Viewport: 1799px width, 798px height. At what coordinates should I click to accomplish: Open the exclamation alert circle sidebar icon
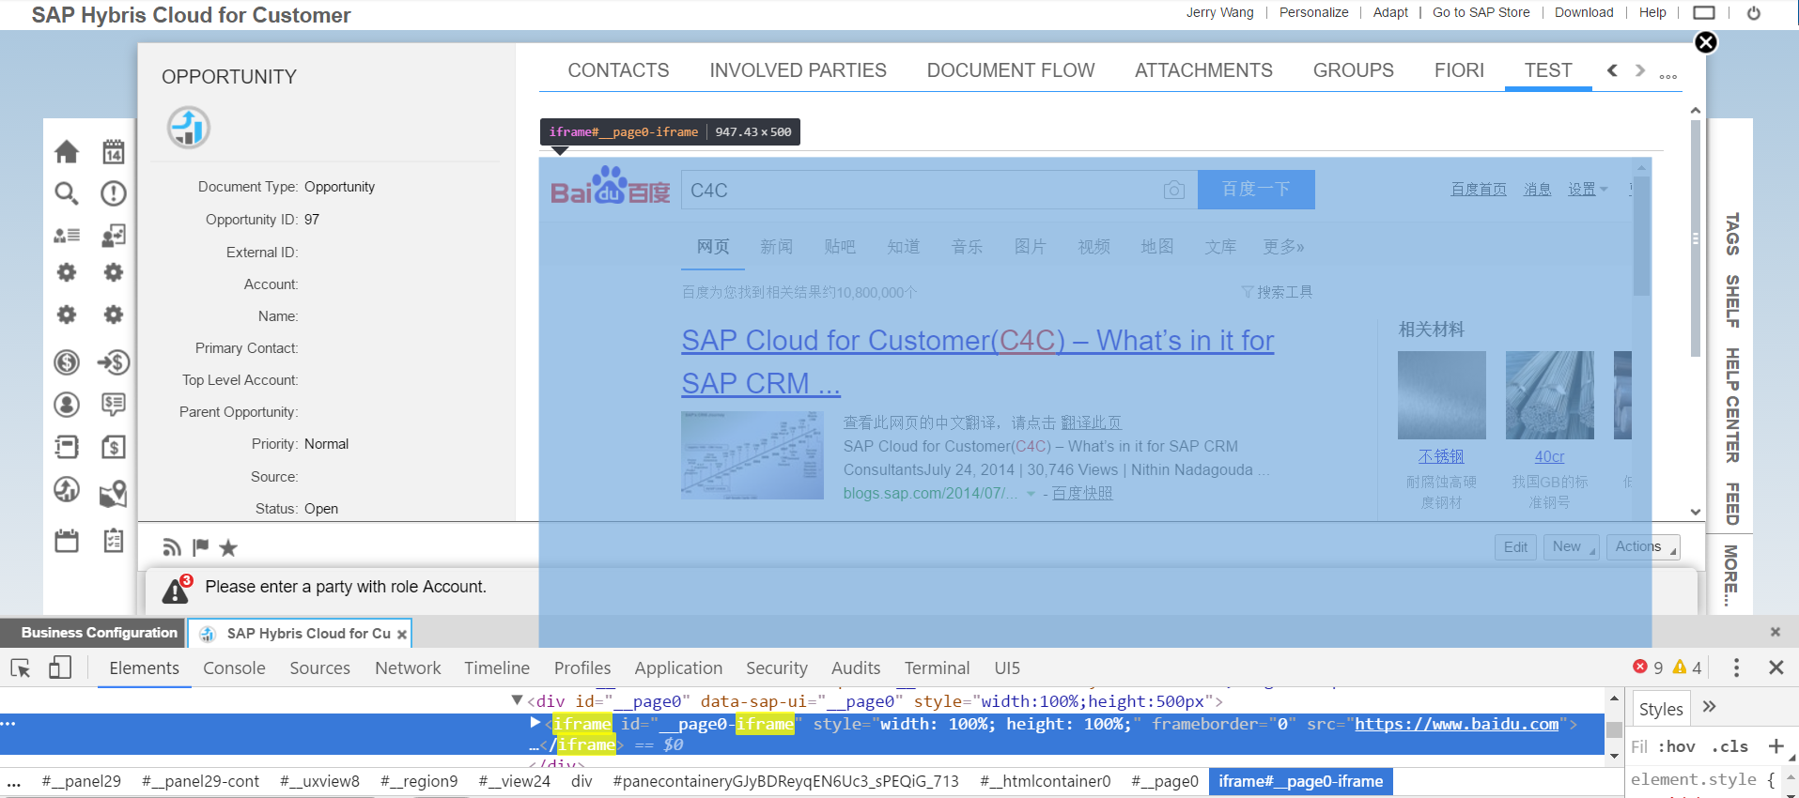[114, 193]
